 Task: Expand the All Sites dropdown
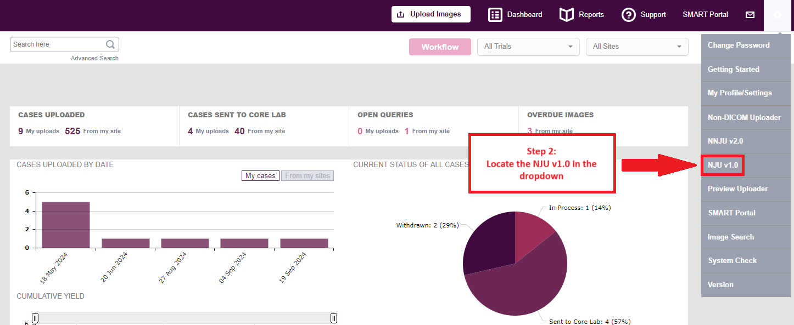(x=637, y=47)
